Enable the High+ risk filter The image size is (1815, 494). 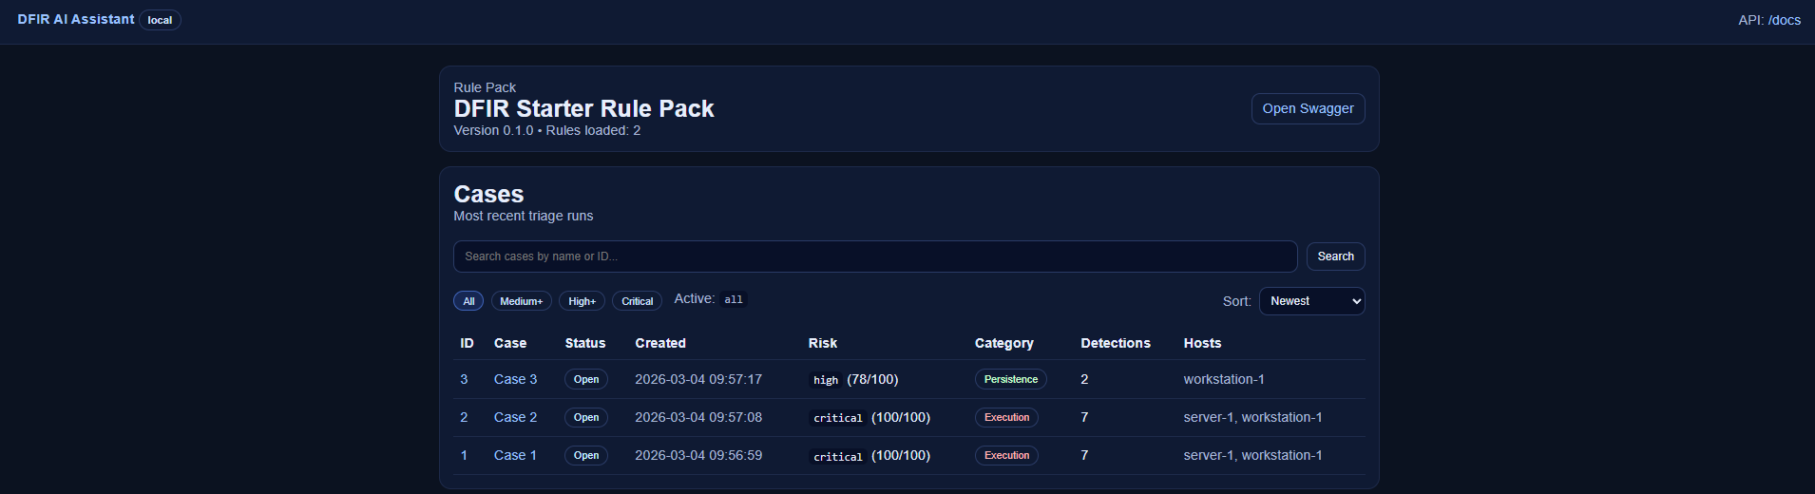pyautogui.click(x=582, y=301)
